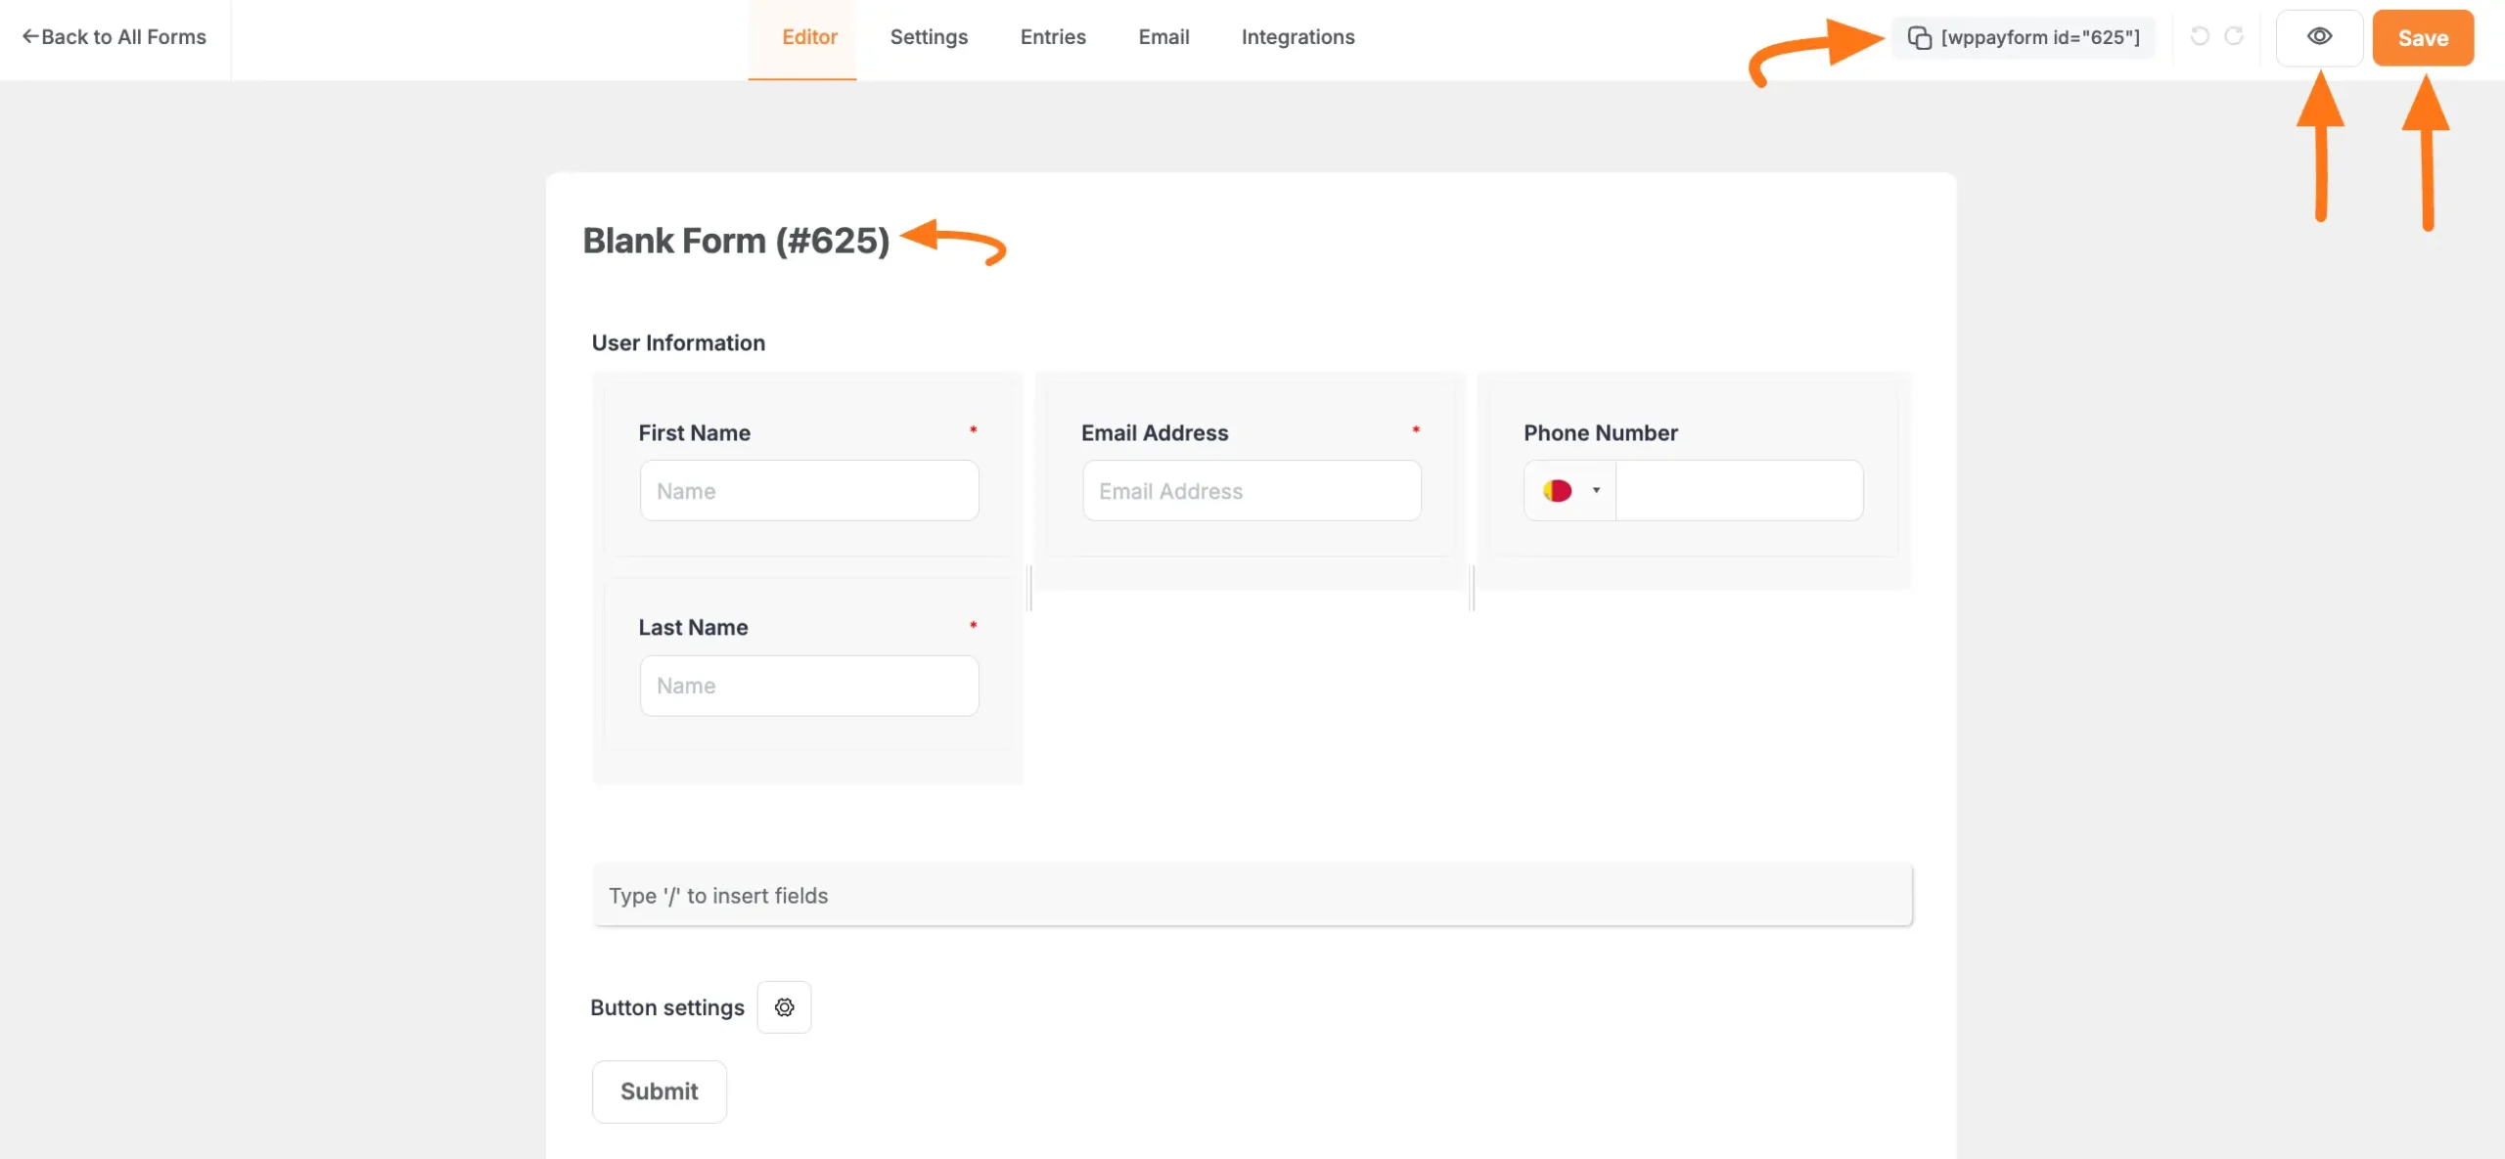Click the phone country flag icon
The height and width of the screenshot is (1159, 2505).
(x=1557, y=490)
